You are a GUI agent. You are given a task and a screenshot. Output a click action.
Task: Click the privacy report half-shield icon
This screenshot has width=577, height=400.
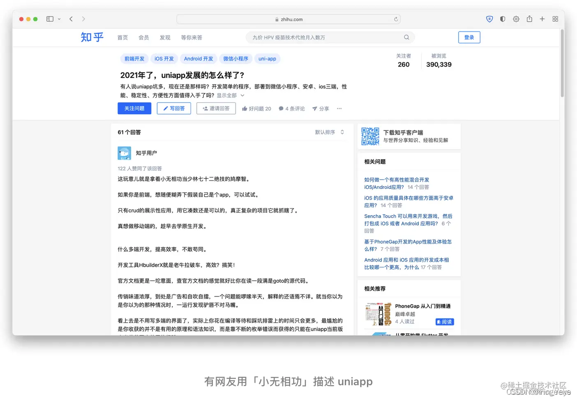[x=503, y=19]
